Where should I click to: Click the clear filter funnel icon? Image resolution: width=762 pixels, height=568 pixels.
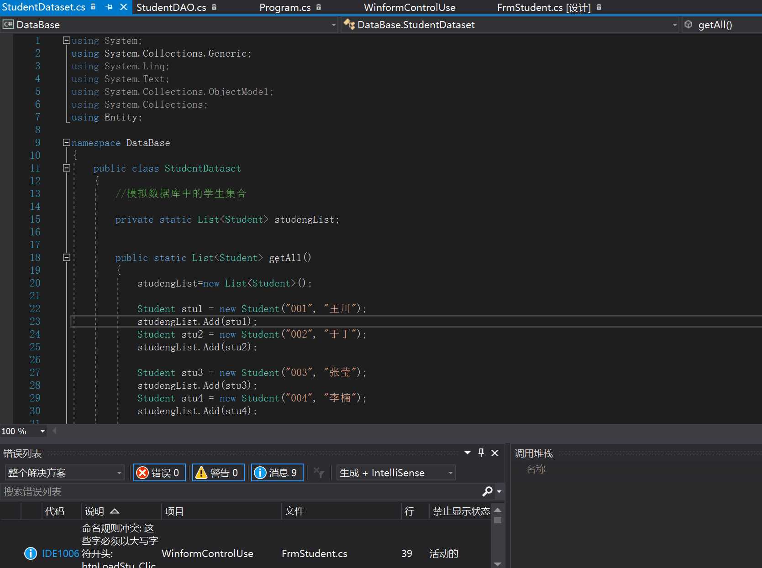coord(319,473)
